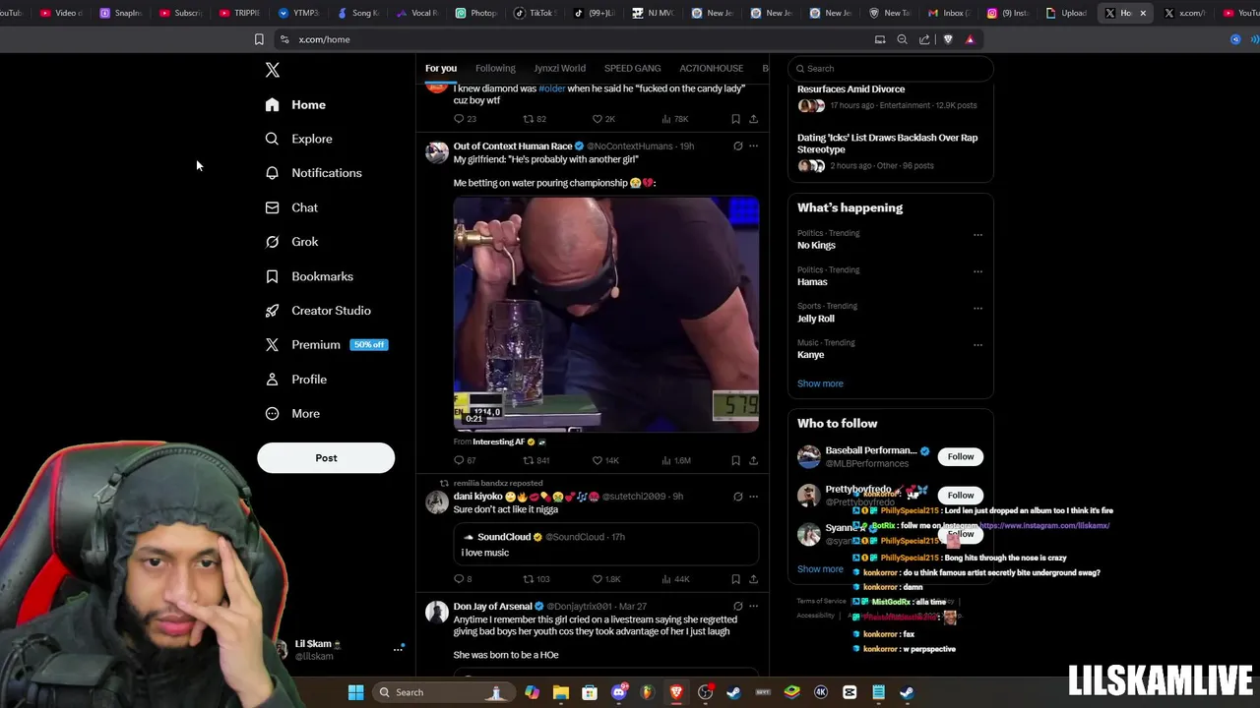1260x708 pixels.
Task: Reply to Out of Context Human Race post
Action: [465, 460]
